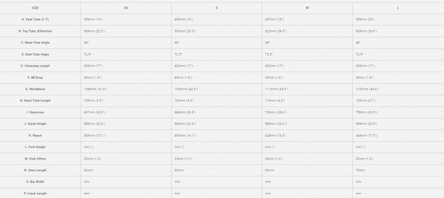This screenshot has height=198, width=444.
Task: Select the SIZE header cell
Action: pyautogui.click(x=36, y=8)
